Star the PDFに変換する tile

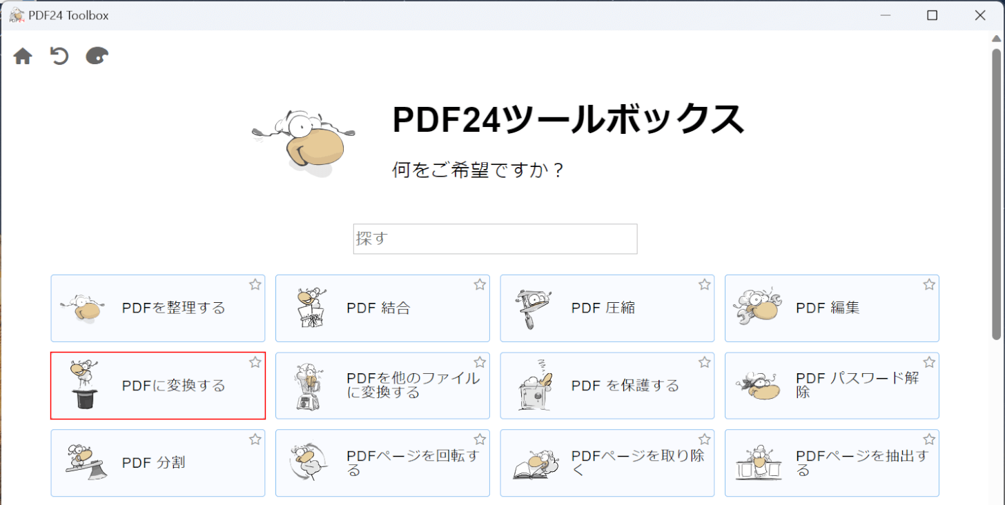click(x=255, y=362)
